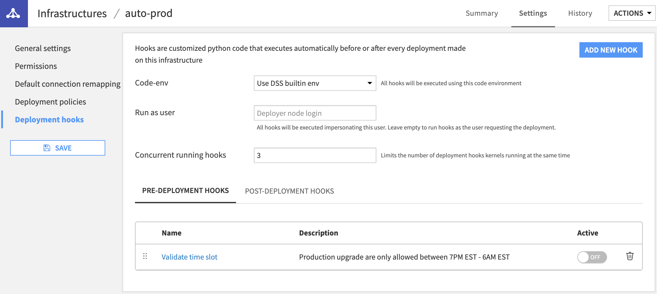
Task: Click the Active column header
Action: tap(587, 233)
